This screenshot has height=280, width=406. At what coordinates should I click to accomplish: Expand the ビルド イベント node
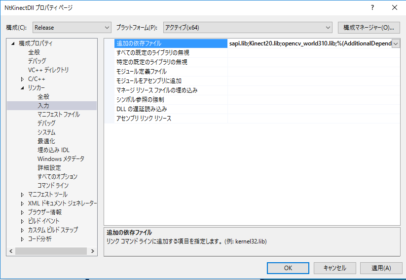(22, 221)
